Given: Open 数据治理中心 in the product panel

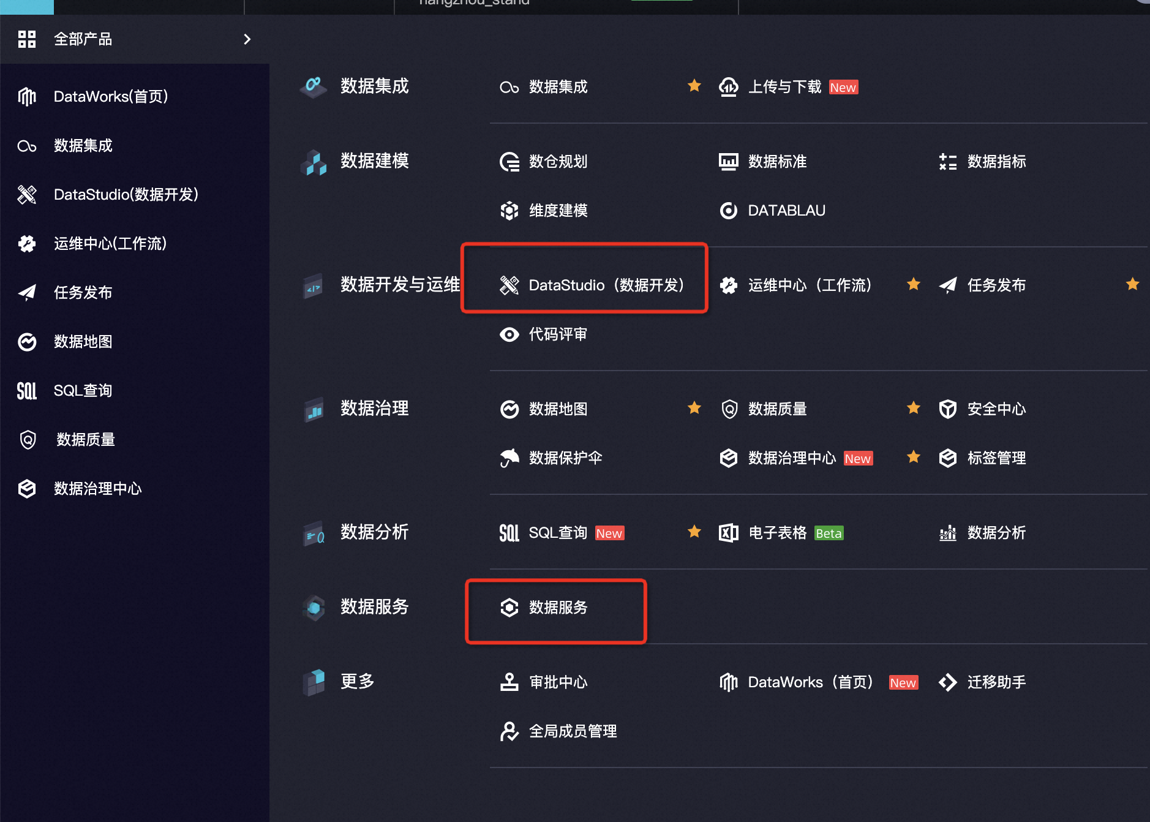Looking at the screenshot, I should point(792,458).
